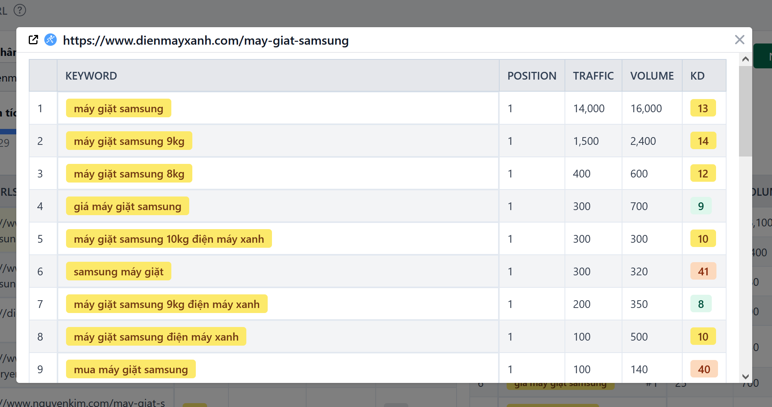Click the 'giá máy giặt samsung' keyword tag
The height and width of the screenshot is (407, 772).
click(127, 206)
